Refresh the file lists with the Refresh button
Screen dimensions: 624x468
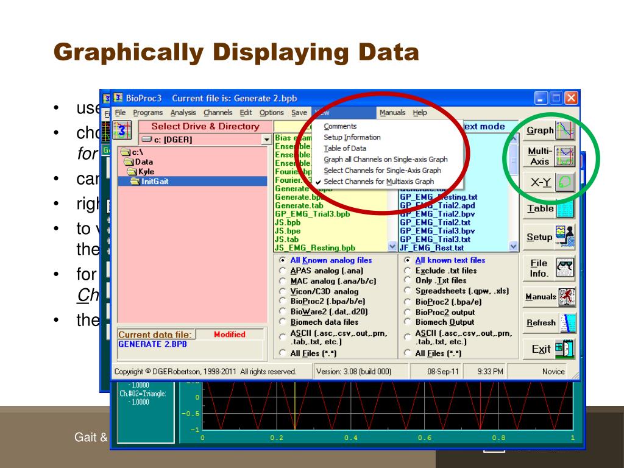(x=549, y=323)
